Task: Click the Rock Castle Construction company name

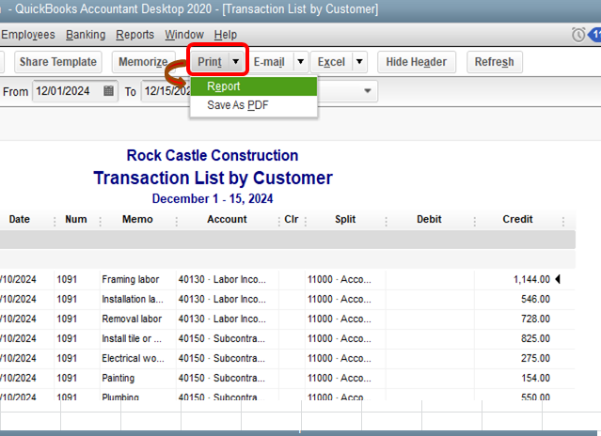Action: [213, 155]
